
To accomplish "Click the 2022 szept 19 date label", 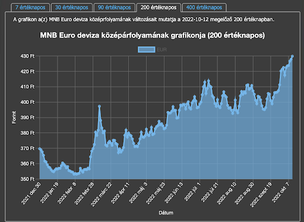I will [261, 195].
